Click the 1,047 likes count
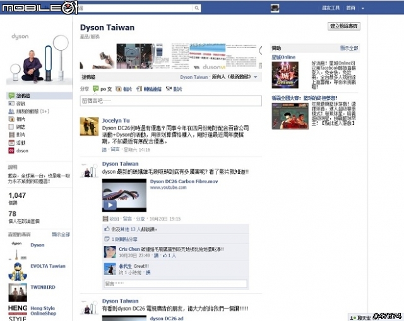 coord(17,195)
